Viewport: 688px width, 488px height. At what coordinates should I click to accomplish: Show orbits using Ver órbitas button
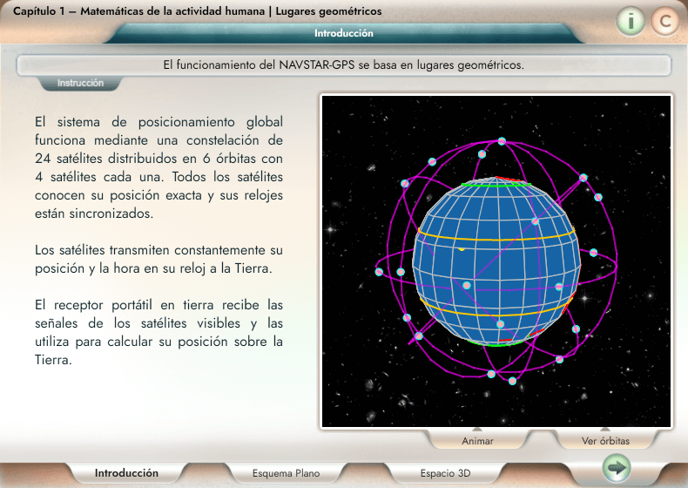point(605,441)
